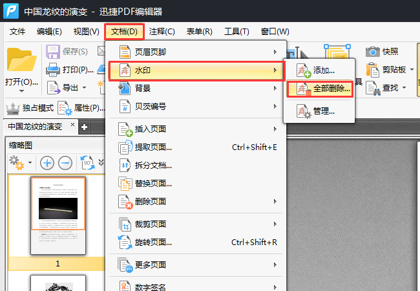Viewport: 420px width, 291px height.
Task: Click the 添加 watermark plus icon
Action: tap(304, 70)
